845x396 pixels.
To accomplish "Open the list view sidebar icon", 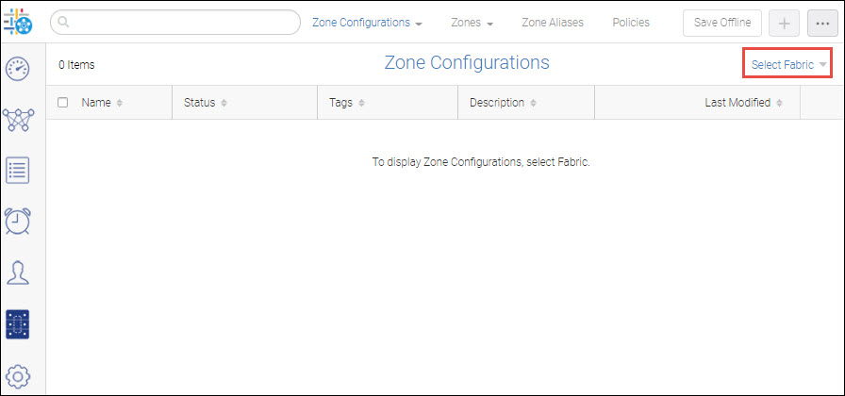I will (18, 170).
